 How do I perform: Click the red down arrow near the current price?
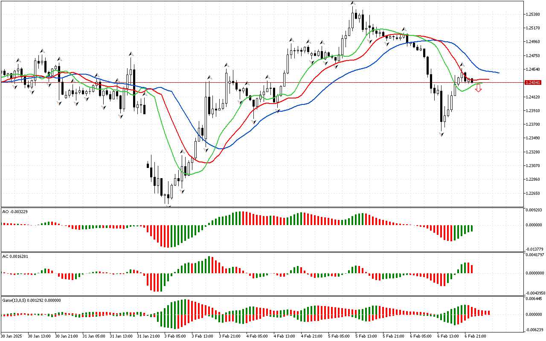(x=479, y=88)
